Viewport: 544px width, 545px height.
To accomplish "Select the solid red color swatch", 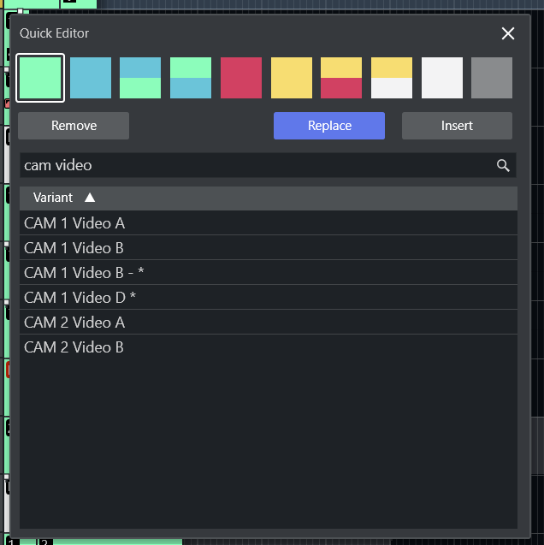I will (241, 78).
